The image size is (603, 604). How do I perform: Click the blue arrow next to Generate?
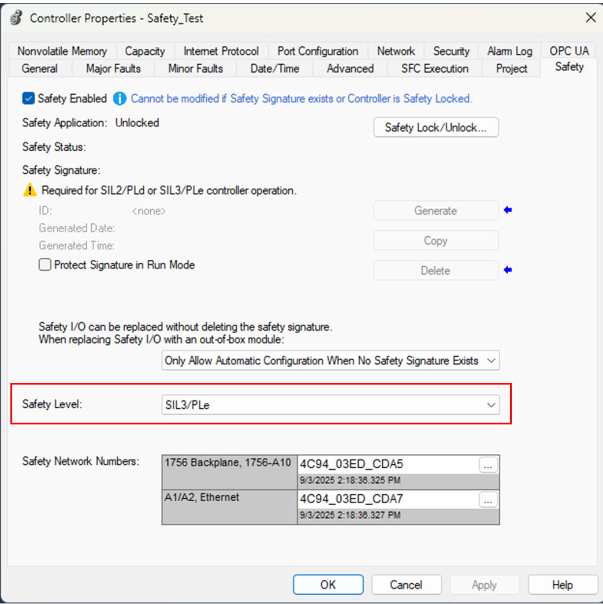[x=508, y=210]
